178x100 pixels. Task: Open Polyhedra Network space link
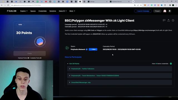click(x=78, y=49)
